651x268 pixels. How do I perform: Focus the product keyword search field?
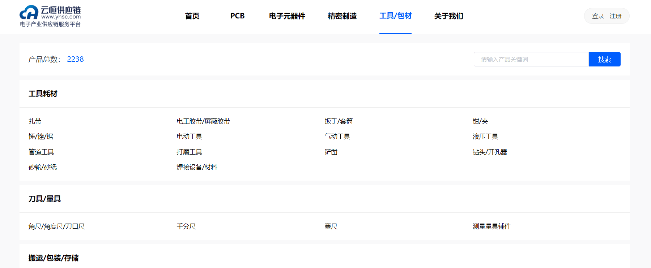(x=531, y=59)
